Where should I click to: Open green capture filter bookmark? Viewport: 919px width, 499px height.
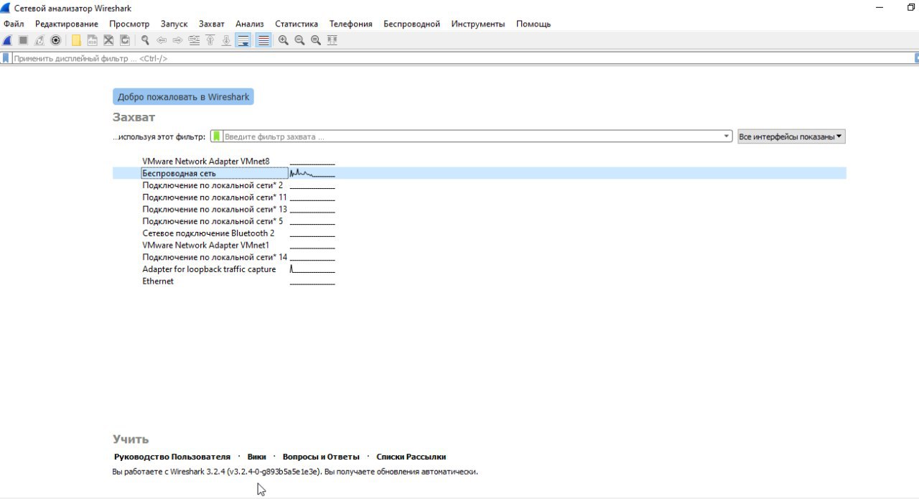point(217,136)
